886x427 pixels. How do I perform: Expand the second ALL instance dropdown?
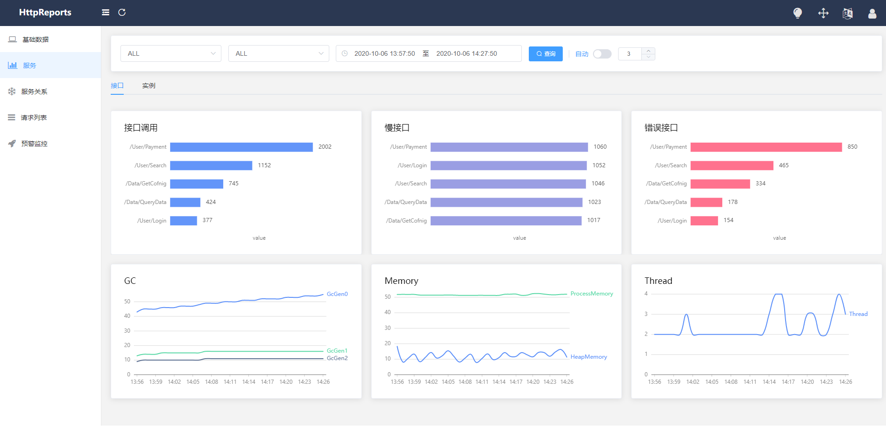tap(279, 53)
